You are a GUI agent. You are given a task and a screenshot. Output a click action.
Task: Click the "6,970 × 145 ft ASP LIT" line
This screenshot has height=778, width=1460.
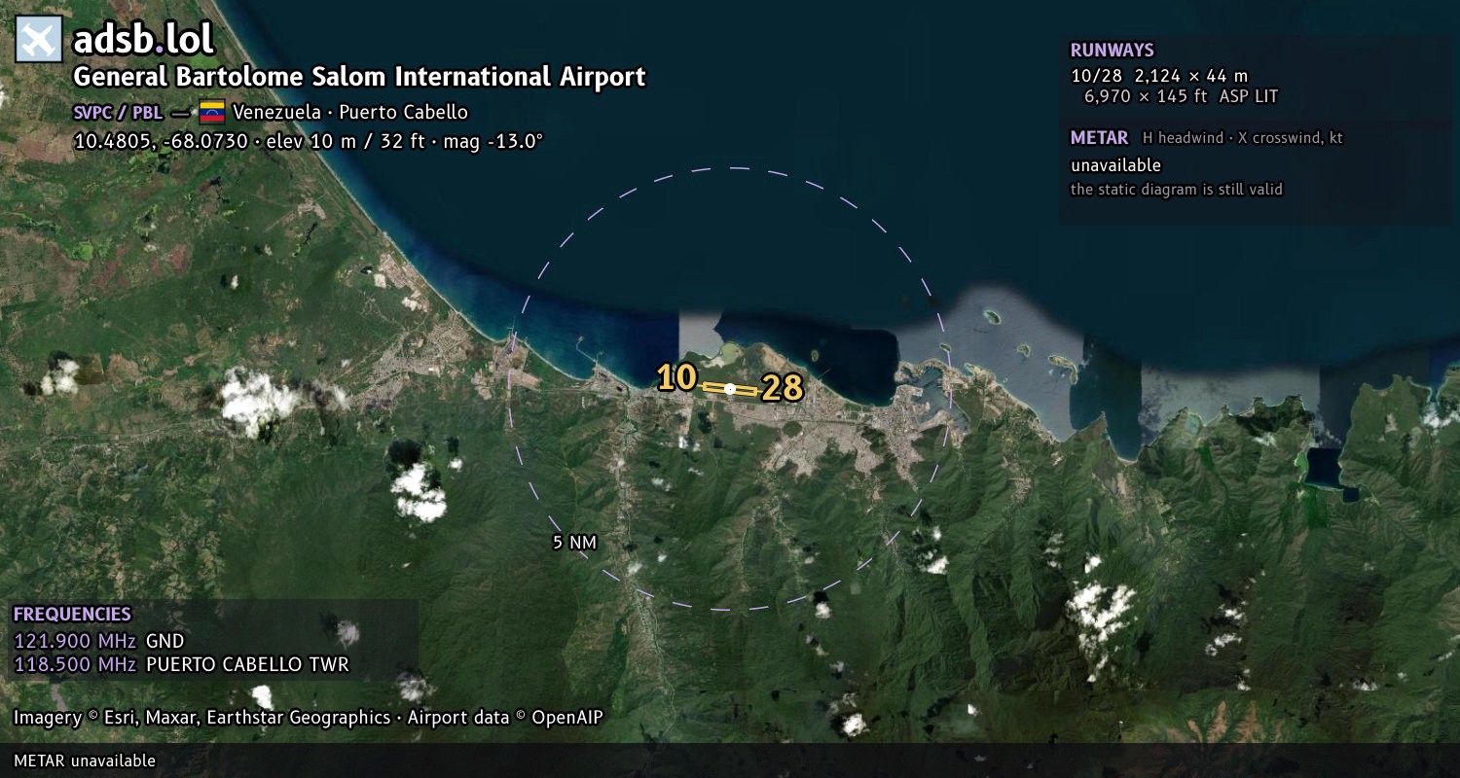point(1181,96)
